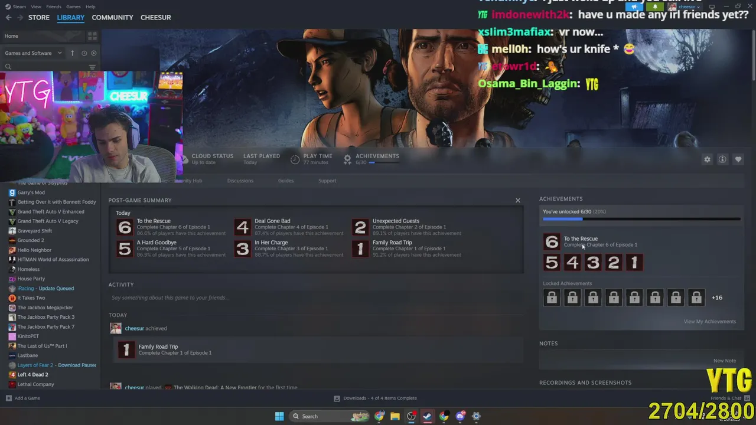Open the game Guides tab
The image size is (756, 425).
[286, 181]
